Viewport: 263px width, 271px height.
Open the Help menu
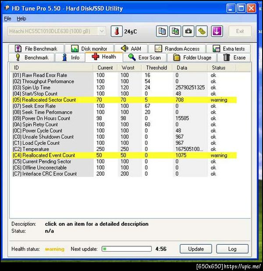(21, 18)
